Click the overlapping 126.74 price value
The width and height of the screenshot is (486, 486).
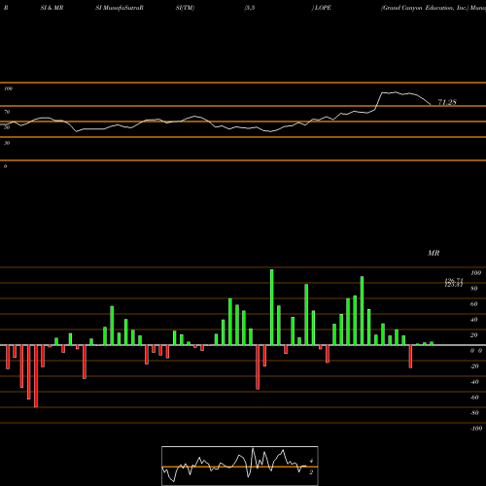tap(454, 281)
